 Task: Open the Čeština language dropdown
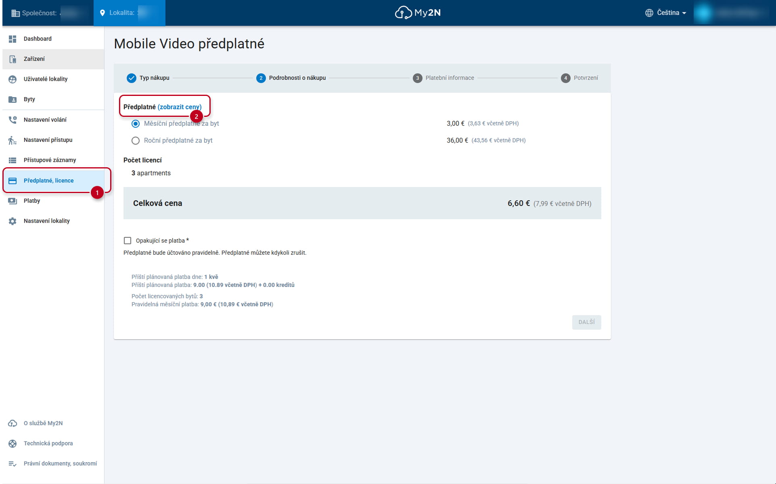point(666,13)
